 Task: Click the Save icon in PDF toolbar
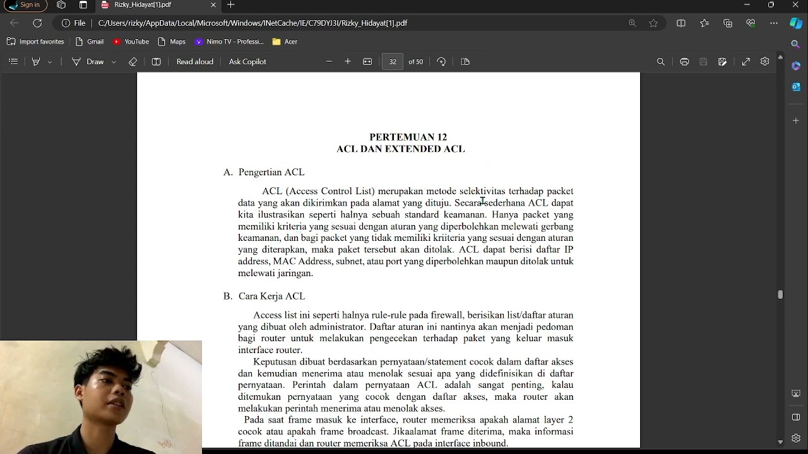pos(703,62)
